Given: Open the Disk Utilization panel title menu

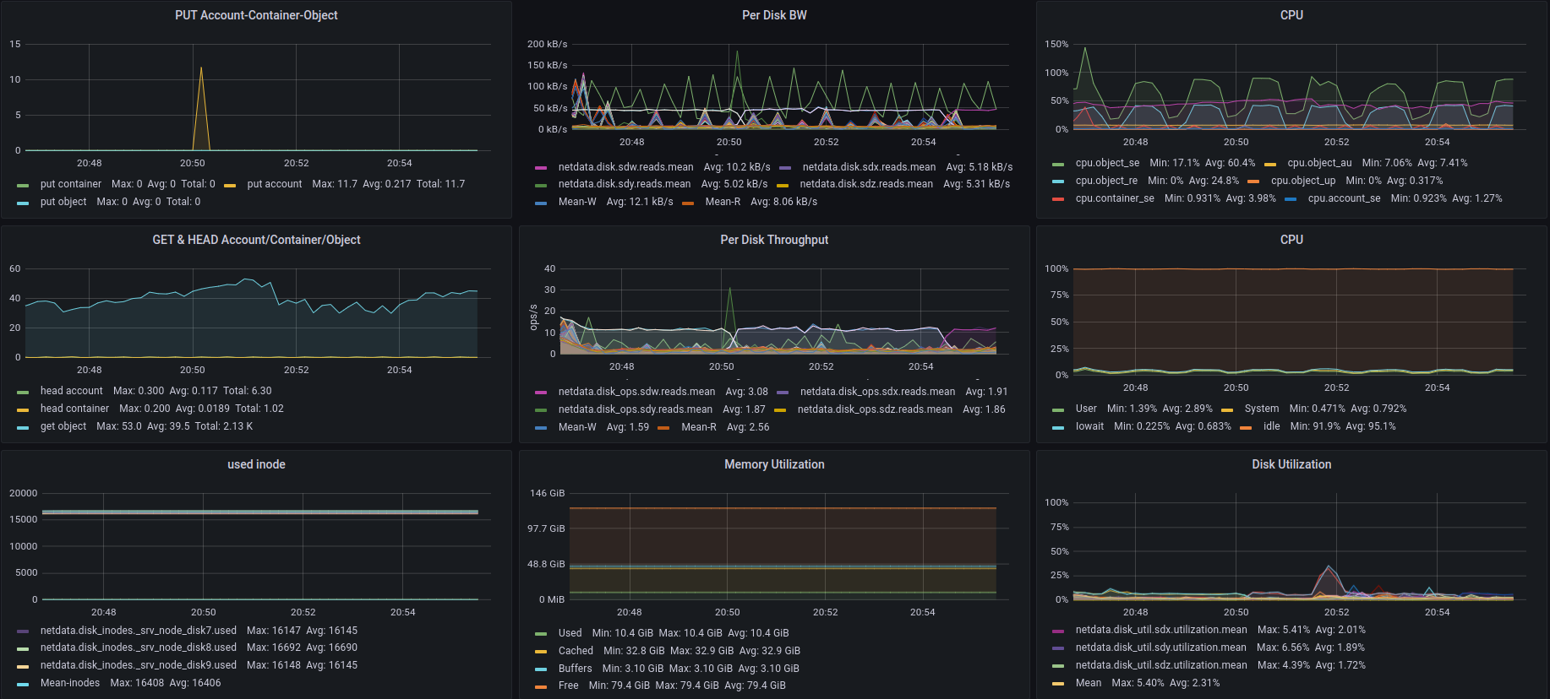Looking at the screenshot, I should (1291, 464).
